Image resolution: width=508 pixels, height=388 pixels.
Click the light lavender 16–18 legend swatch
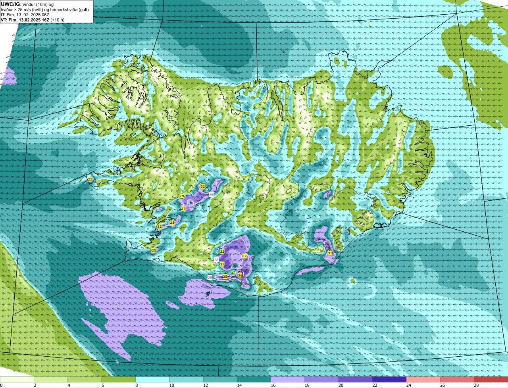tap(288, 379)
